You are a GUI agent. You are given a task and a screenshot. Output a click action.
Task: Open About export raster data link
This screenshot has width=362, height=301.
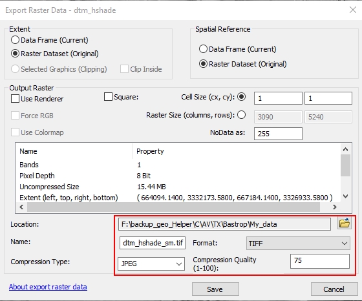48,287
